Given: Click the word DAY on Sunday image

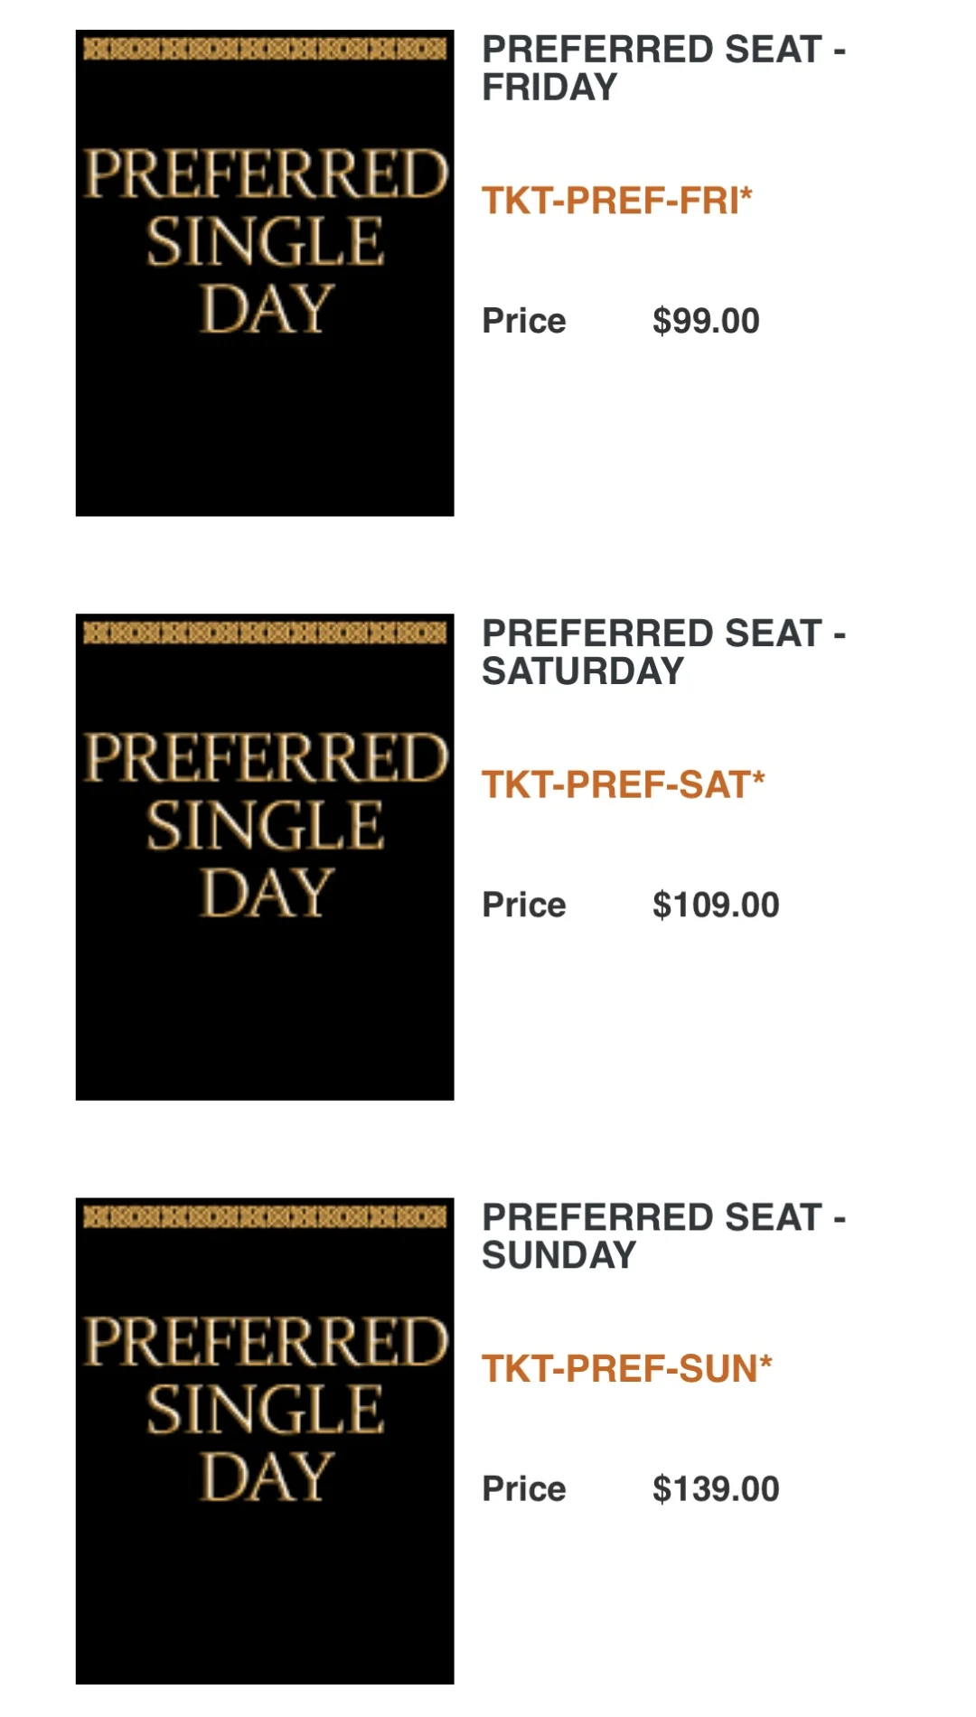Looking at the screenshot, I should [267, 1477].
